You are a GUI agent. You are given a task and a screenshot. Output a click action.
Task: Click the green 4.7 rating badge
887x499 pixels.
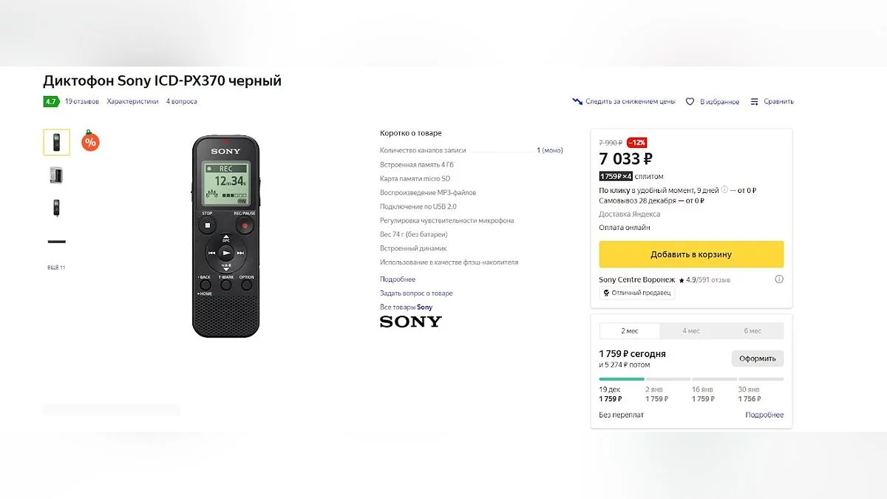click(x=51, y=101)
